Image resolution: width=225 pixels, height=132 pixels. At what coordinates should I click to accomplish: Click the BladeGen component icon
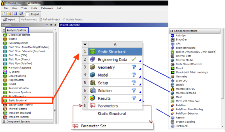click(x=172, y=40)
